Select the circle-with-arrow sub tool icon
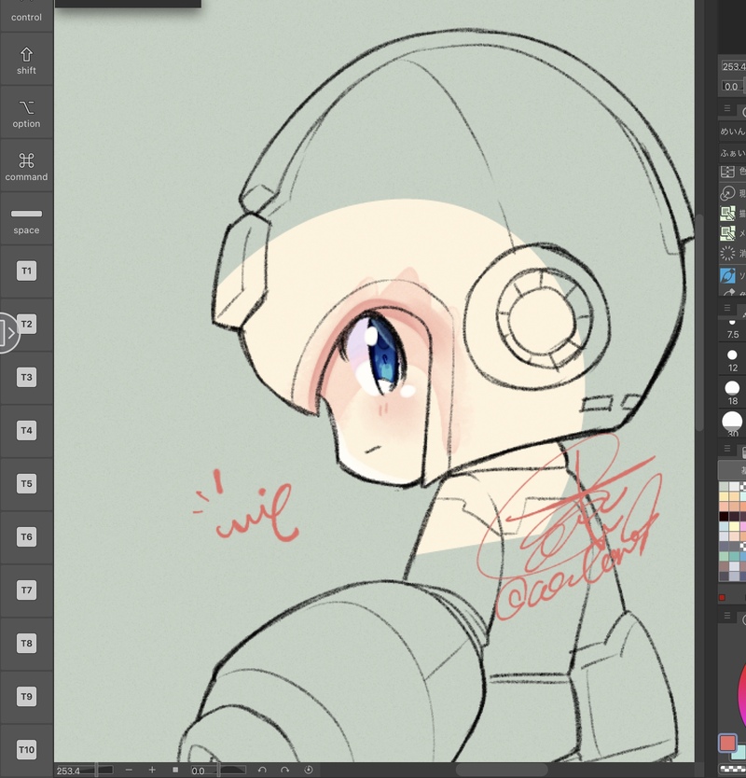The width and height of the screenshot is (746, 778). point(727,192)
